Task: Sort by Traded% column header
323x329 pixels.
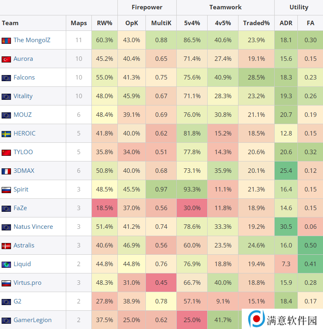Action: [256, 23]
